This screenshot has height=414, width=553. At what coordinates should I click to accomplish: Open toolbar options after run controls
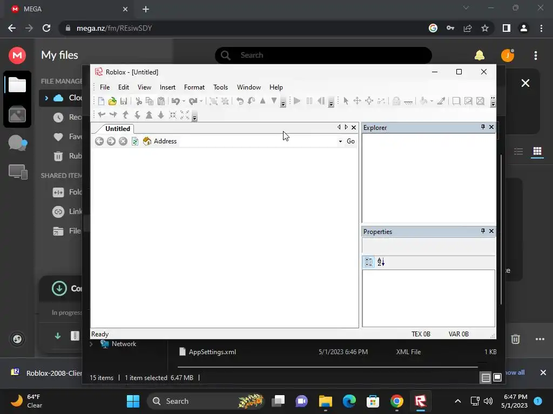331,102
